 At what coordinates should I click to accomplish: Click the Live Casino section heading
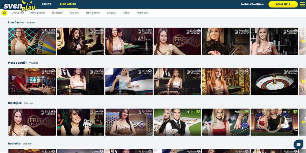coord(16,22)
